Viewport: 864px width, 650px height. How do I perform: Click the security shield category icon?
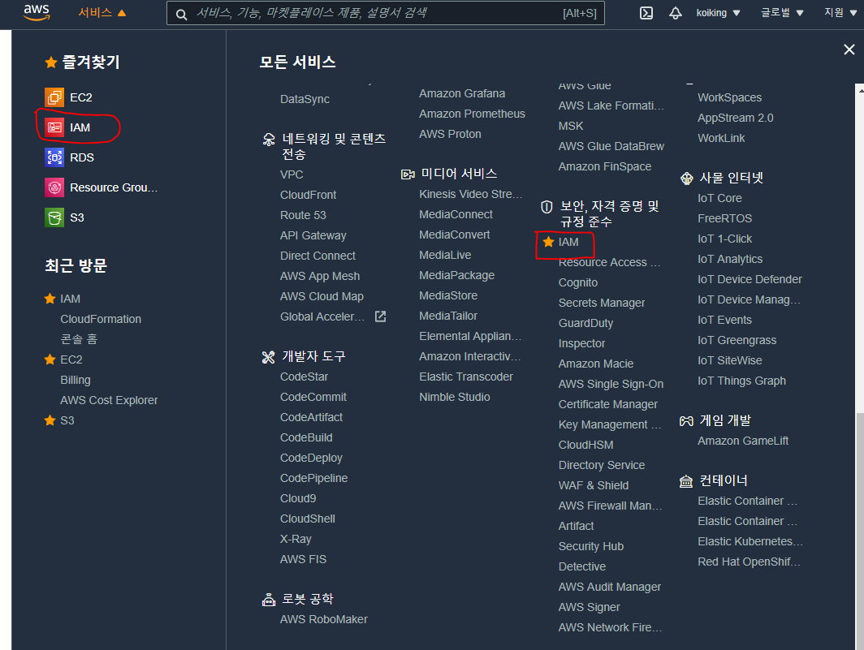click(x=546, y=207)
